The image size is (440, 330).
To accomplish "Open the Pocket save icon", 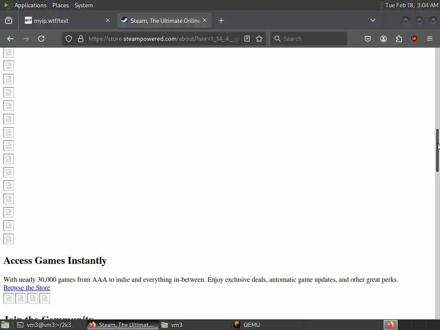I will pyautogui.click(x=368, y=39).
